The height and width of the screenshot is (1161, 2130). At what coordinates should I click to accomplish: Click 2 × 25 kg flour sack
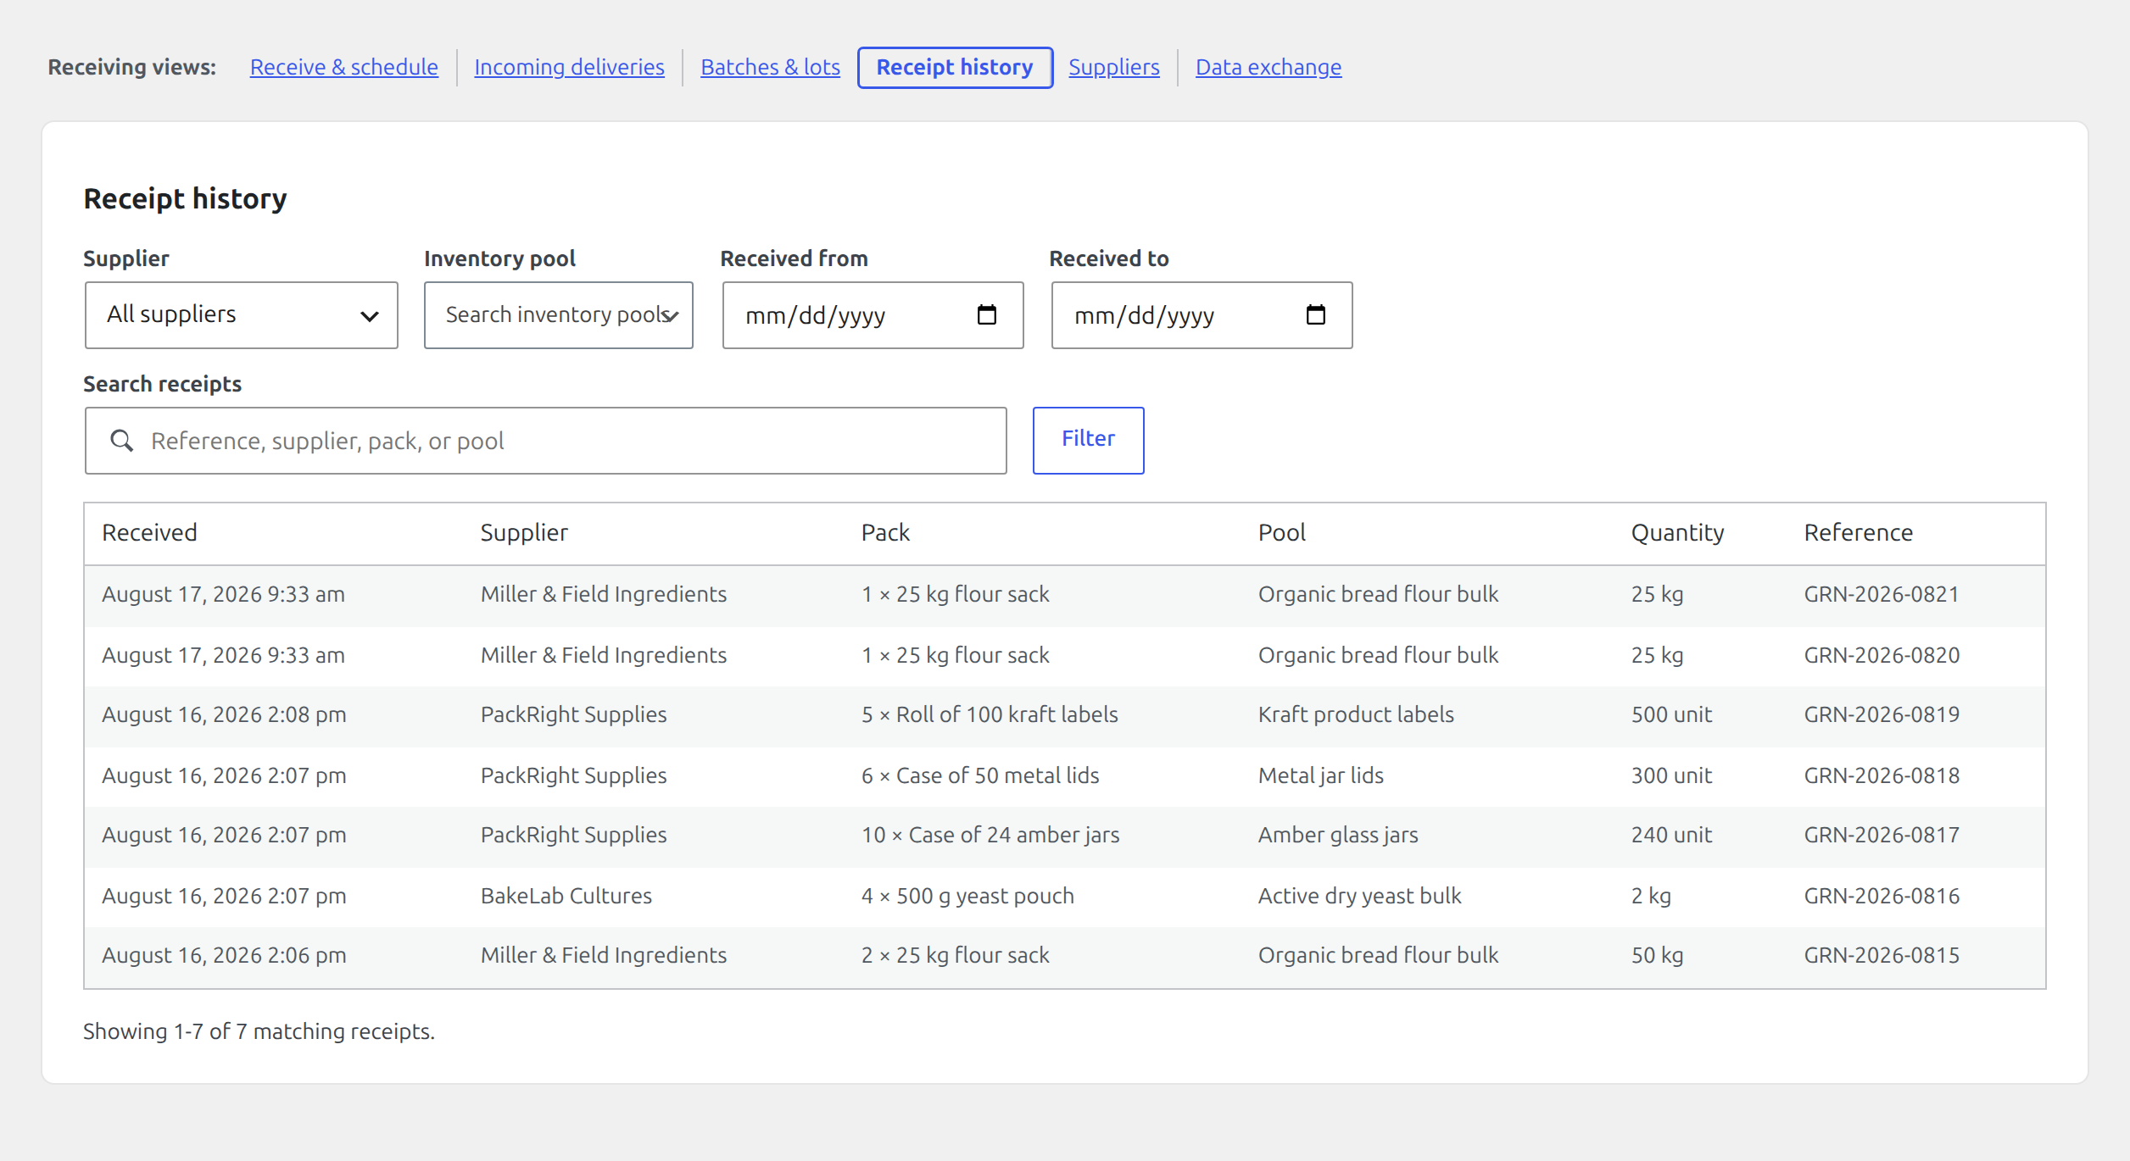(x=955, y=955)
